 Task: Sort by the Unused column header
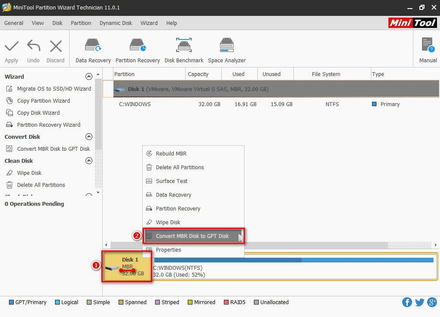275,74
